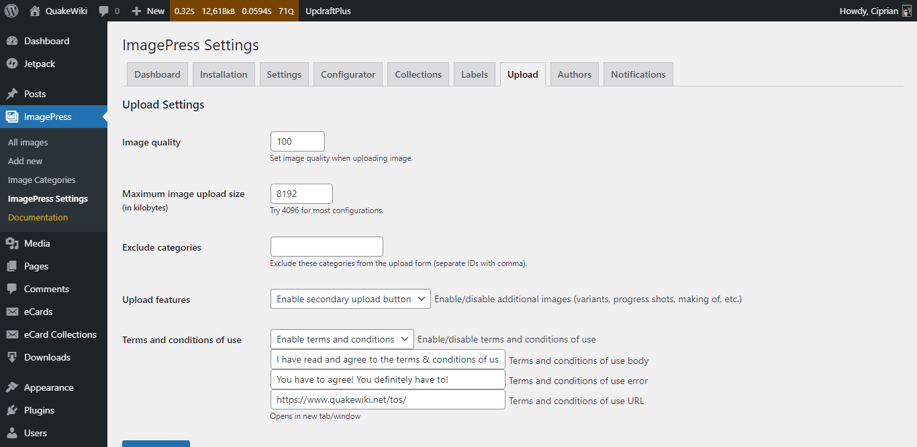Click the Image quality input field
This screenshot has width=917, height=447.
click(297, 141)
